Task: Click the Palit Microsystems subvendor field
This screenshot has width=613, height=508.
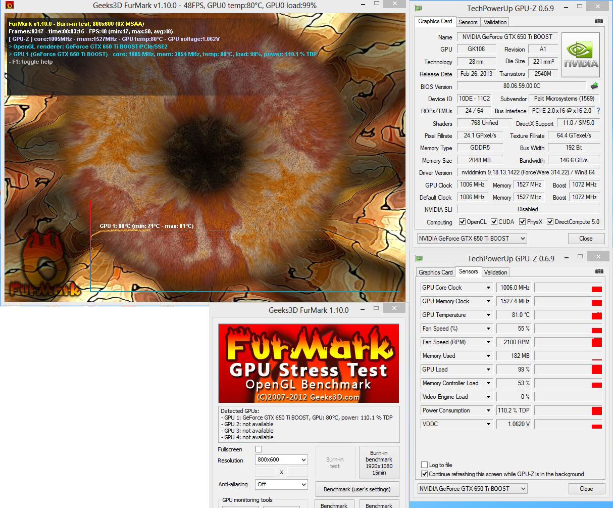Action: point(564,99)
